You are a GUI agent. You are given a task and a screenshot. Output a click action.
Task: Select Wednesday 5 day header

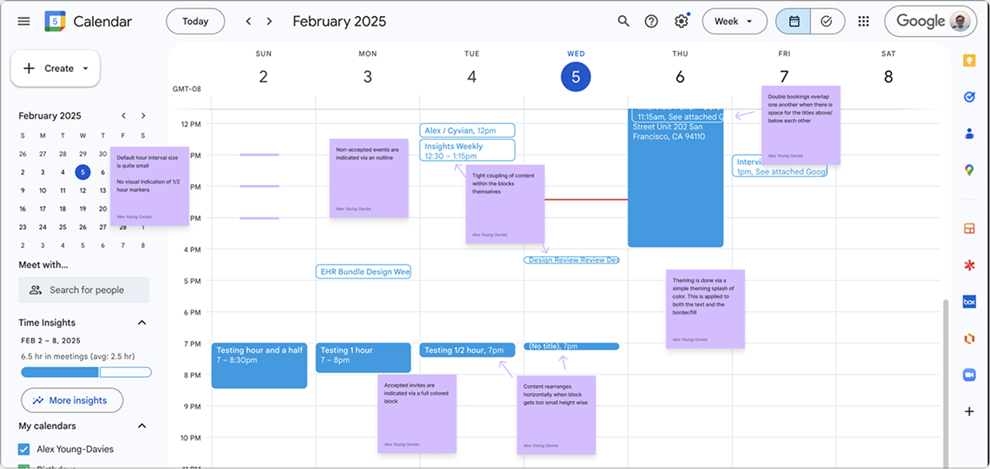coord(576,77)
